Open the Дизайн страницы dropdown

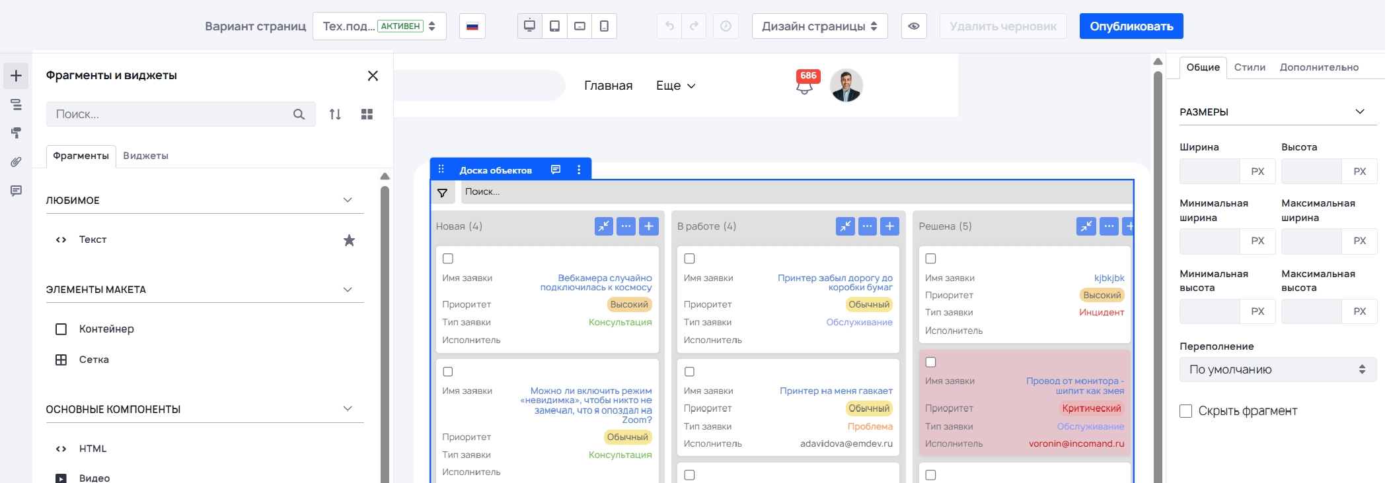819,26
